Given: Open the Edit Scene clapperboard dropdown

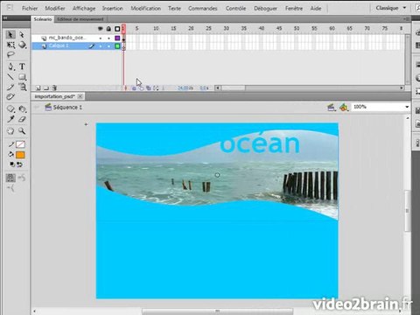Looking at the screenshot, I should point(331,108).
